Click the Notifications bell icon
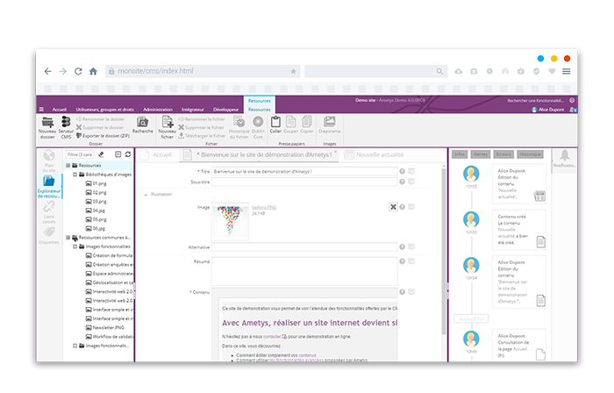 563,155
